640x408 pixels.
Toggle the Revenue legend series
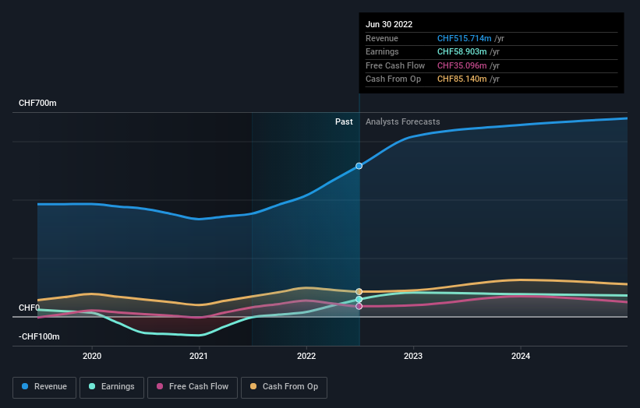[44, 387]
